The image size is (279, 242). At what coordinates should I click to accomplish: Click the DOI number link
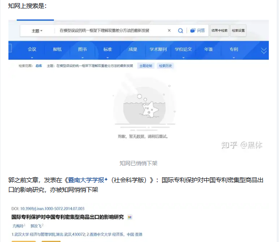click(52, 208)
